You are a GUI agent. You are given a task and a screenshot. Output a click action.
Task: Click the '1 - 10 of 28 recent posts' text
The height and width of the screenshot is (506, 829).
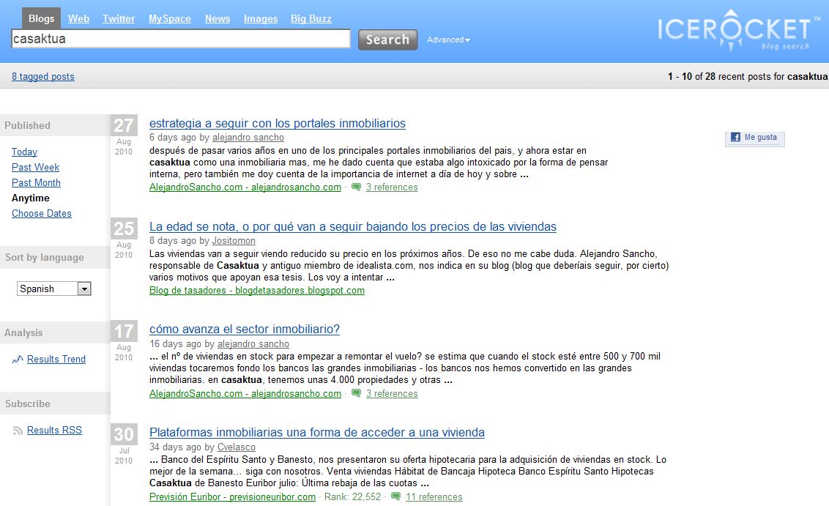click(748, 77)
